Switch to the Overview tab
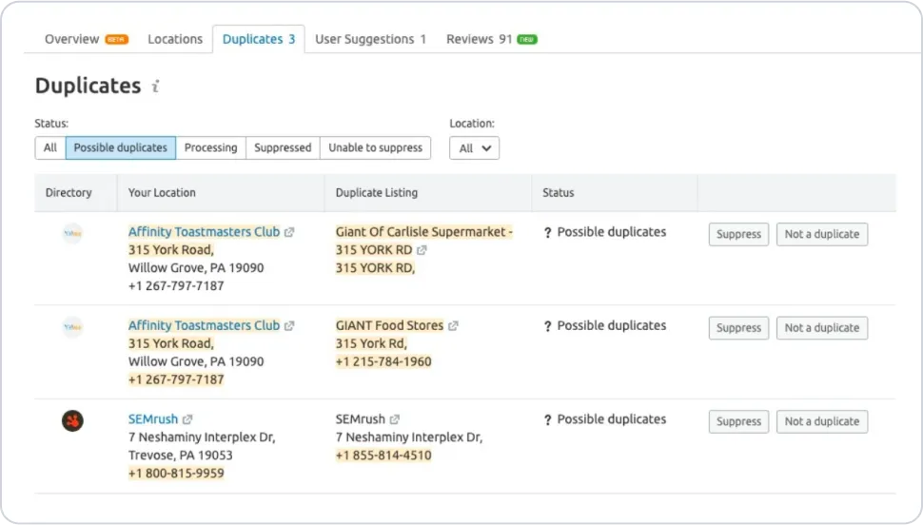 point(86,39)
